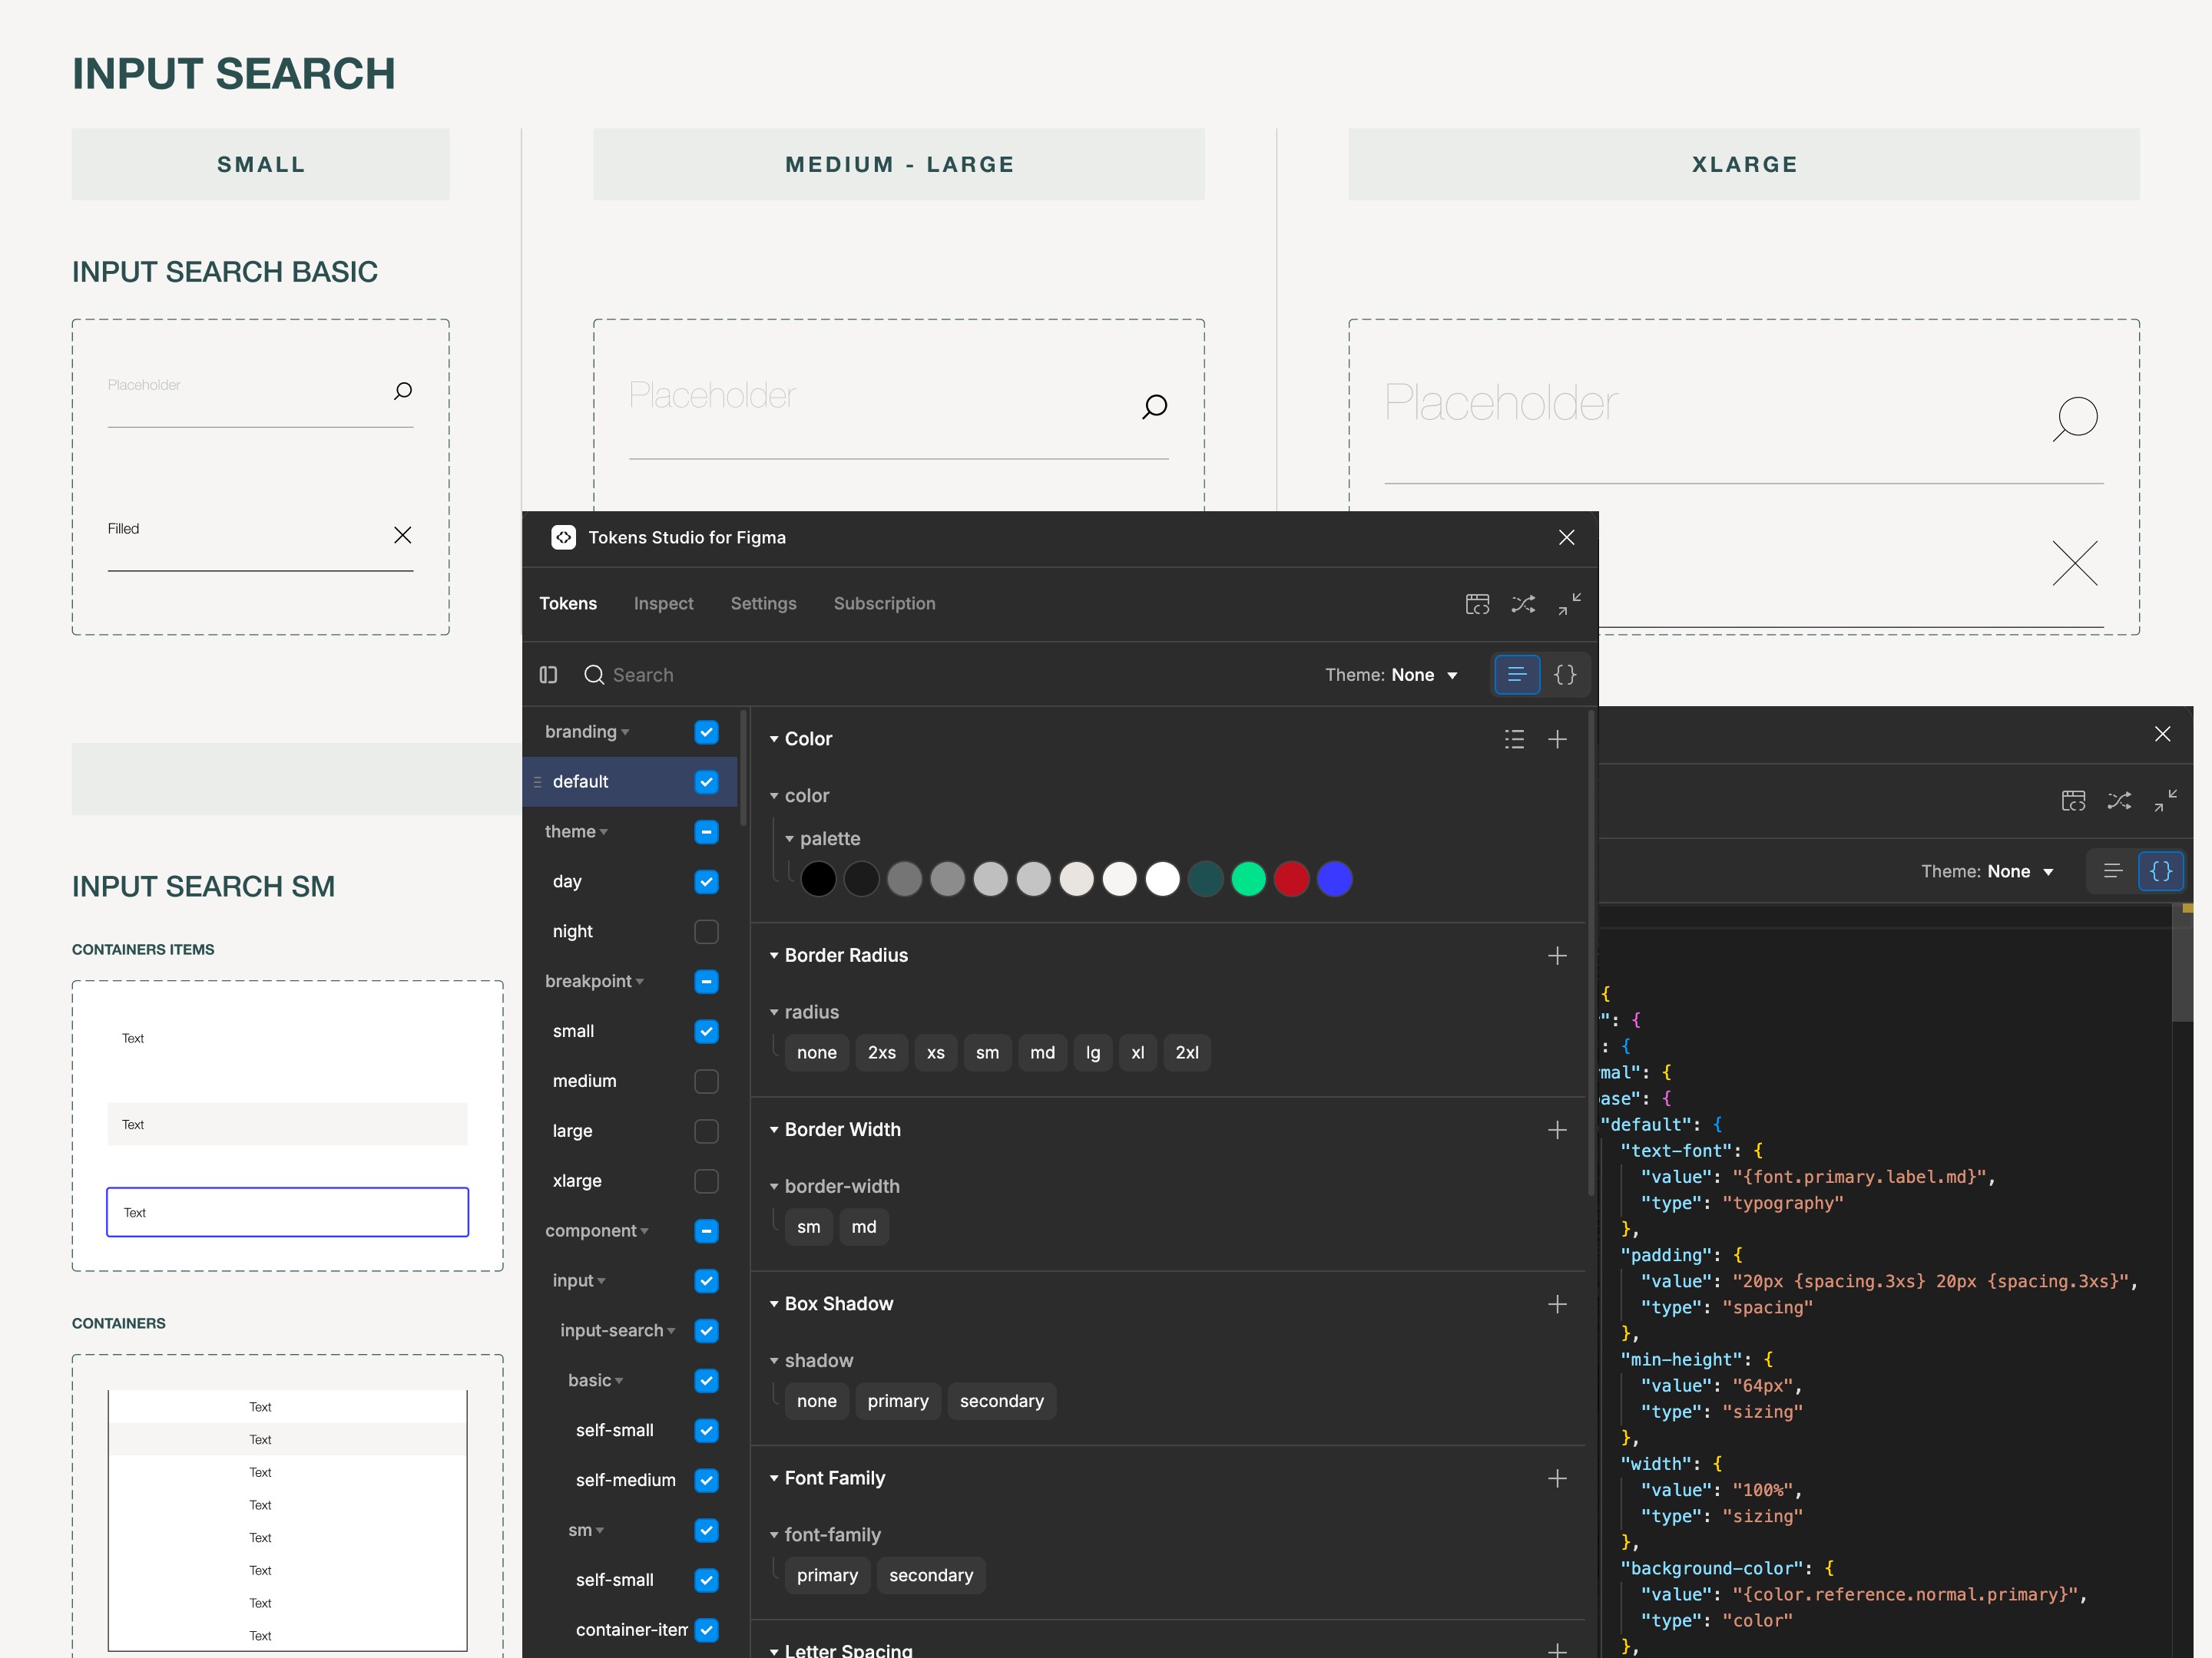The width and height of the screenshot is (2212, 1658).
Task: Click the none shadow token
Action: point(817,1401)
